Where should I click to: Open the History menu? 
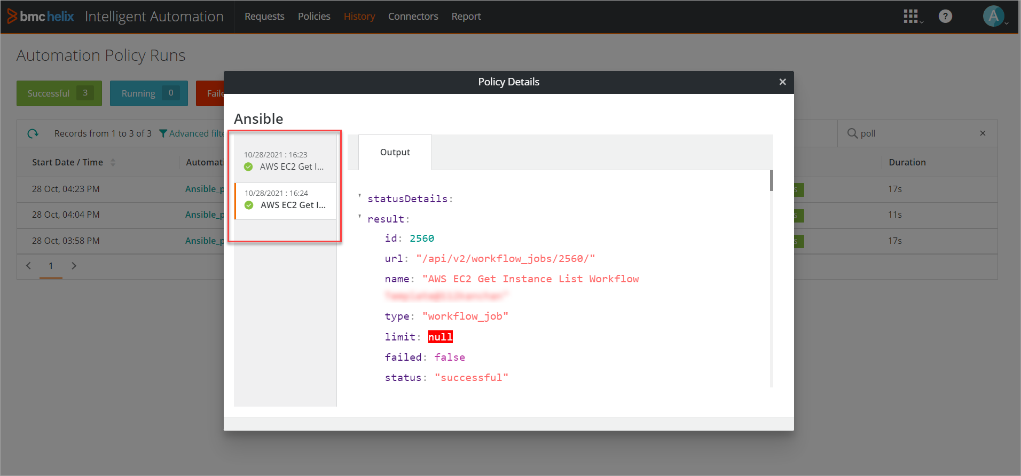coord(359,17)
